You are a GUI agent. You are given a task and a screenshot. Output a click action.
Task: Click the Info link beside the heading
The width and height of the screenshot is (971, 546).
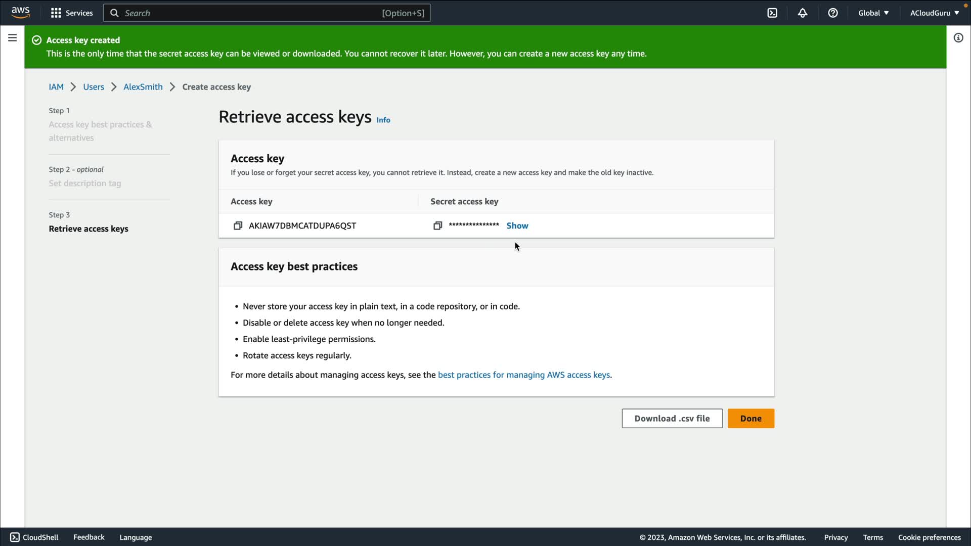383,120
